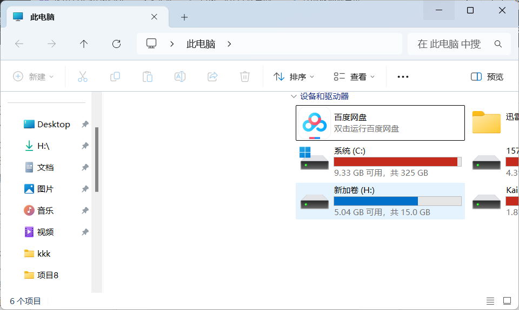Click the computer icon in address bar
The height and width of the screenshot is (310, 519).
tap(151, 44)
